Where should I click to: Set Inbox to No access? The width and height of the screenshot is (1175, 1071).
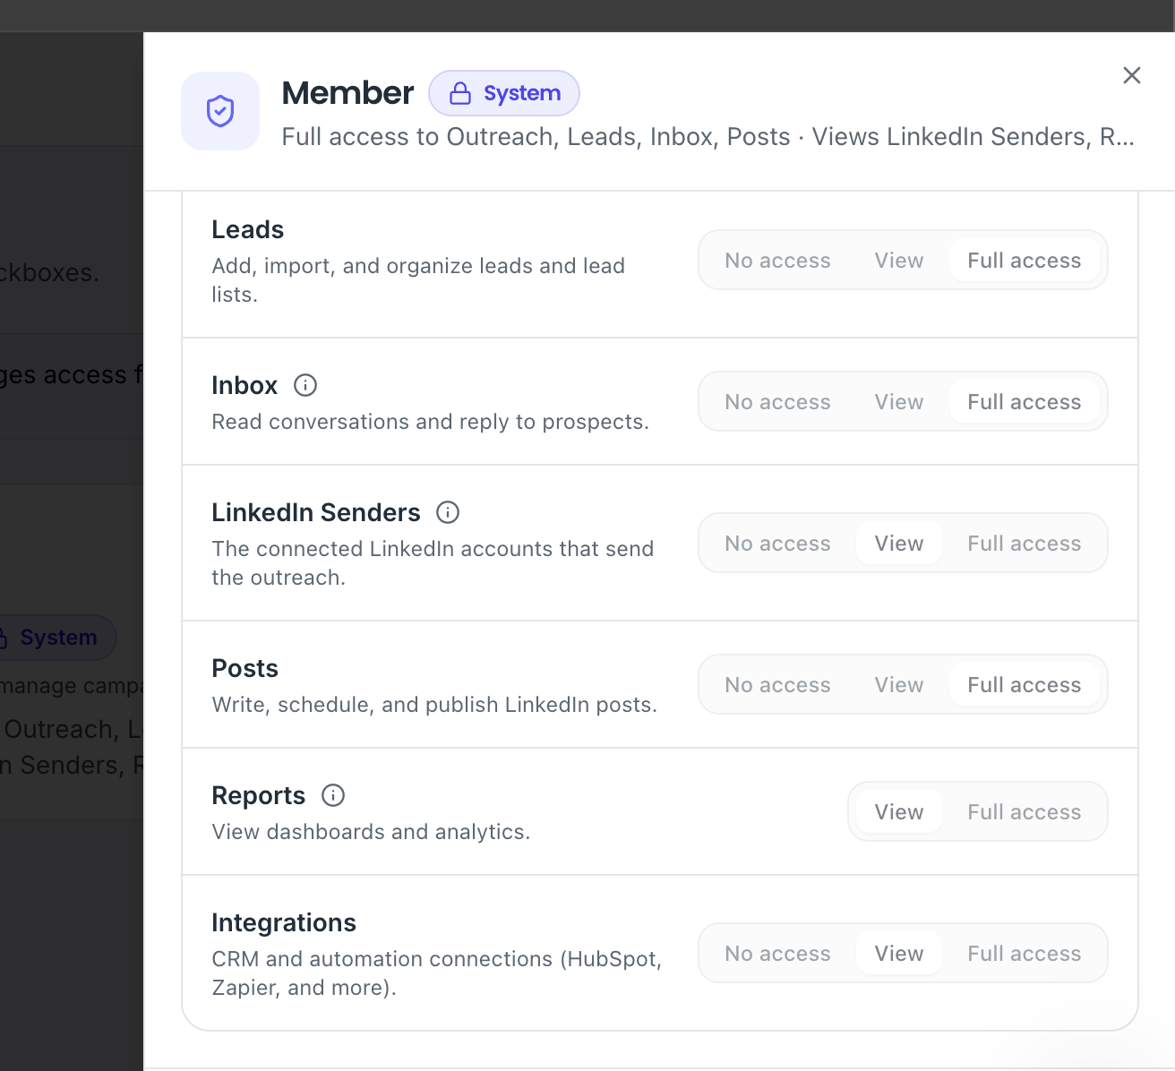tap(777, 402)
